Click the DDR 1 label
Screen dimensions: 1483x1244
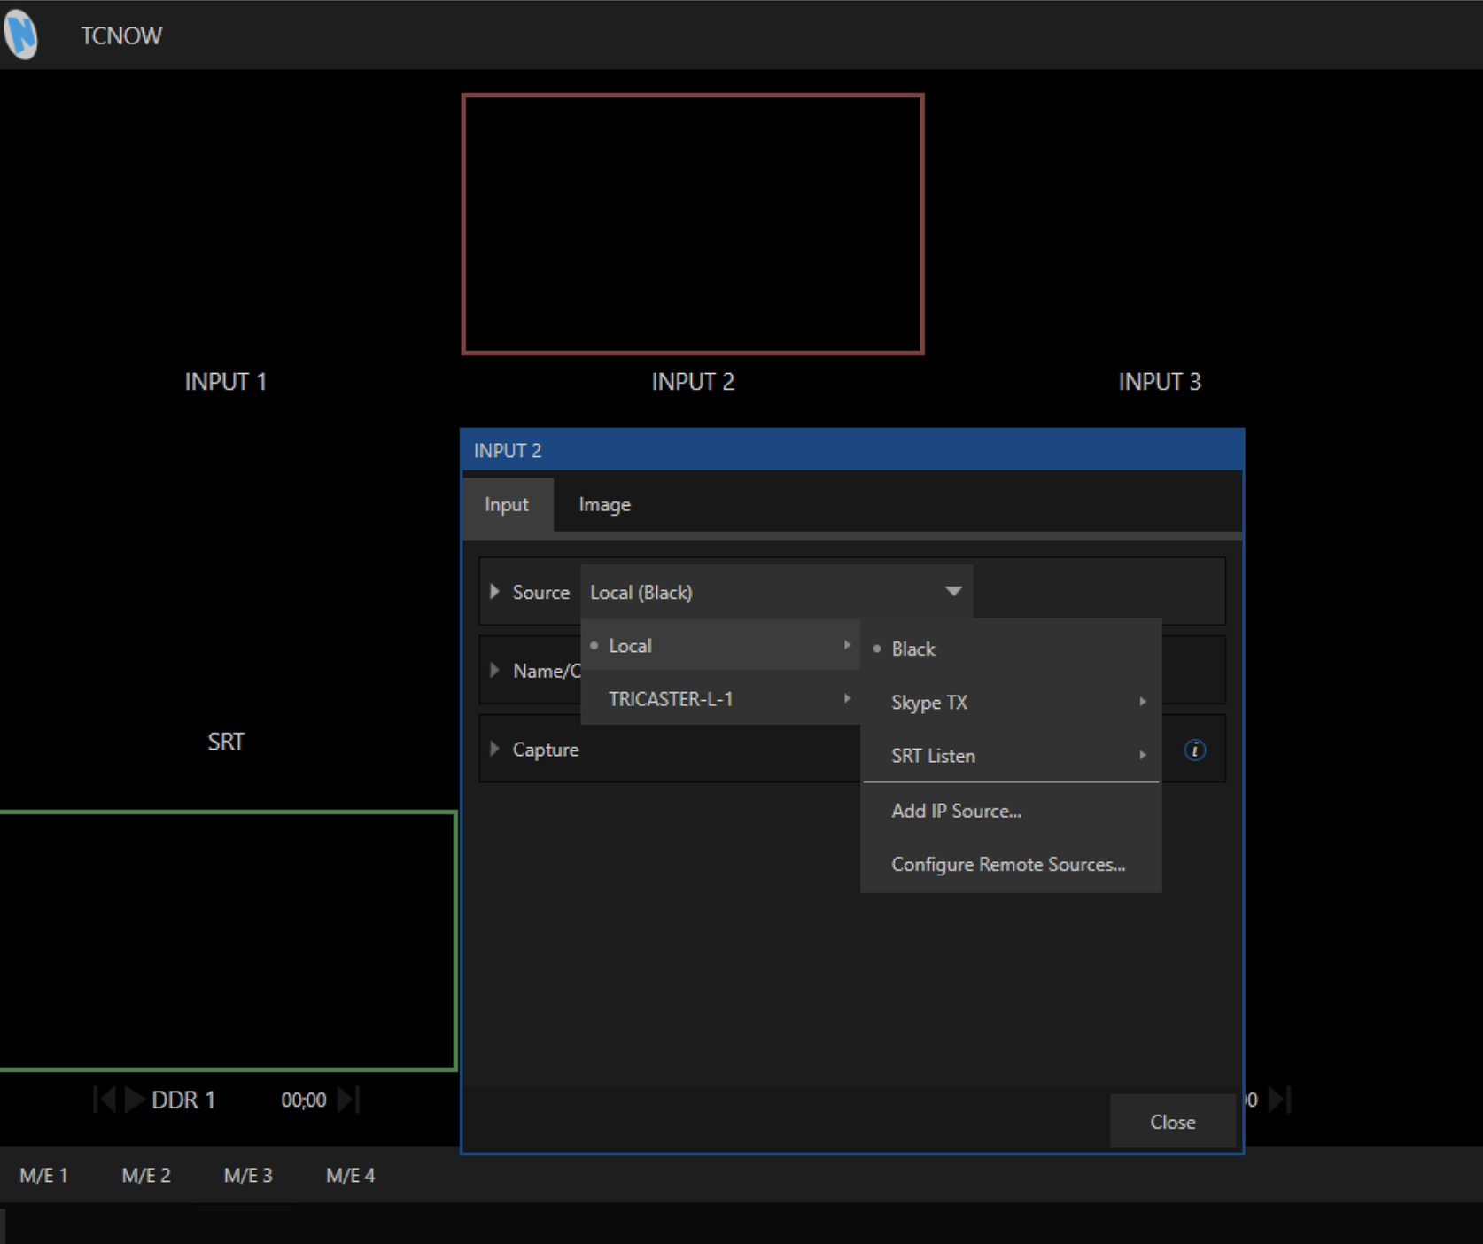tap(183, 1100)
